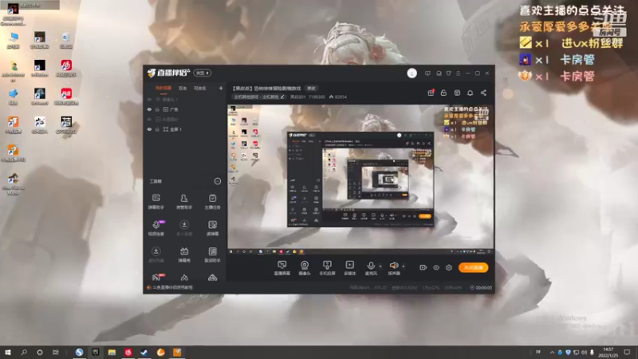Click the record video icon beside 关闭直播
Image resolution: width=638 pixels, height=359 pixels.
pos(423,267)
